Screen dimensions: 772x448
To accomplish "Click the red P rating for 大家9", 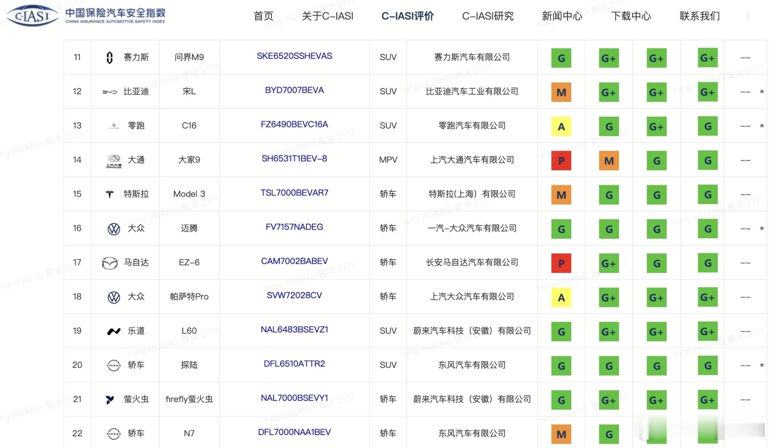I will tap(561, 161).
